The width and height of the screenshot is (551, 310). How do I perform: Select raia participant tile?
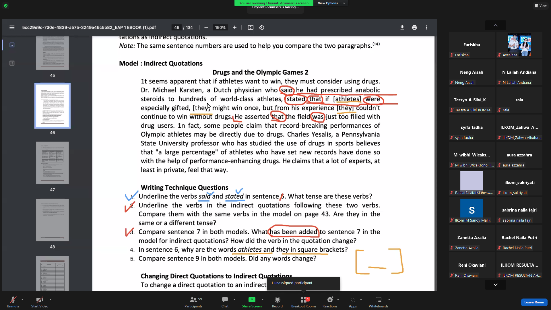[519, 100]
